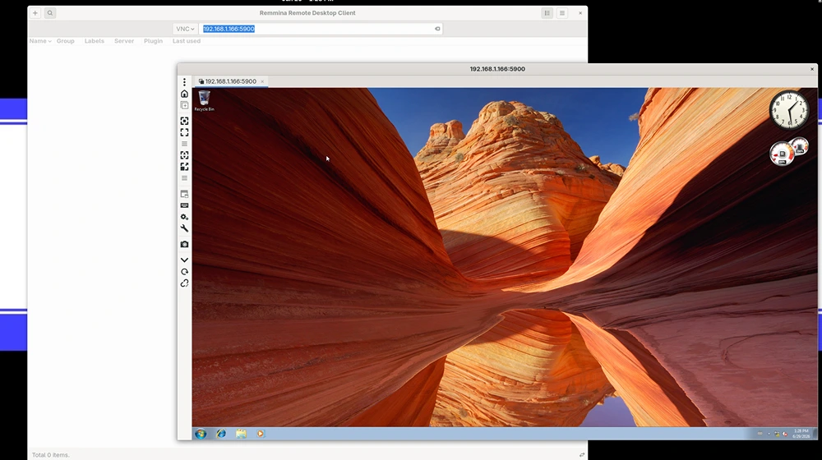
Task: Toggle fullscreen mode in the sidebar
Action: (x=184, y=132)
